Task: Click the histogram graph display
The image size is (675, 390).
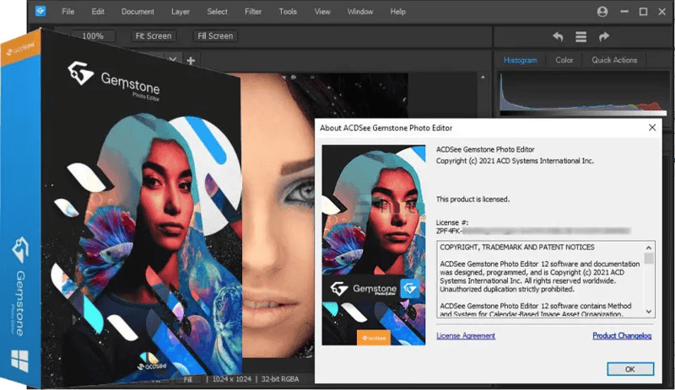Action: [584, 93]
